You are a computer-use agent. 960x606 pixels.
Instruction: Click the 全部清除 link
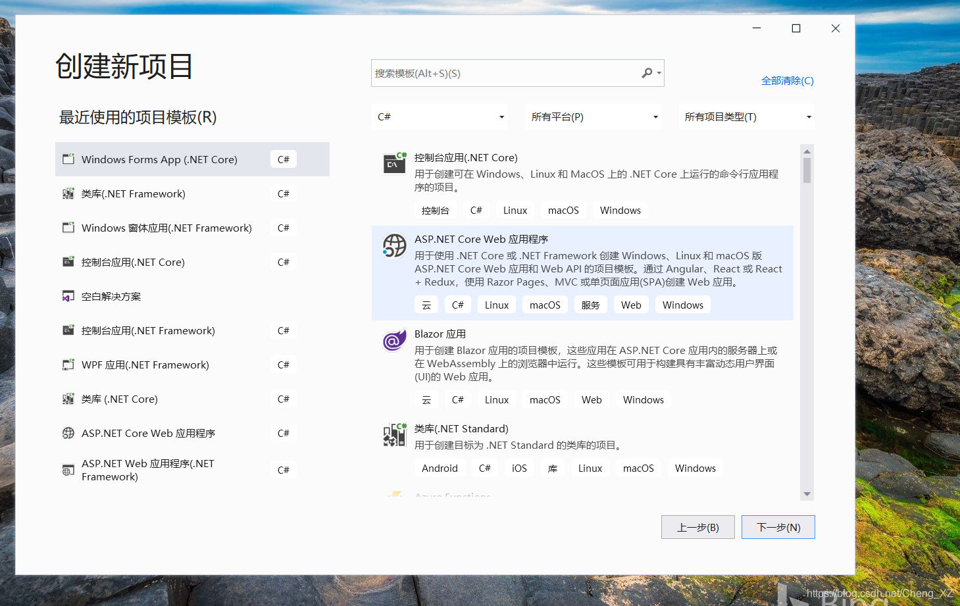tap(787, 80)
